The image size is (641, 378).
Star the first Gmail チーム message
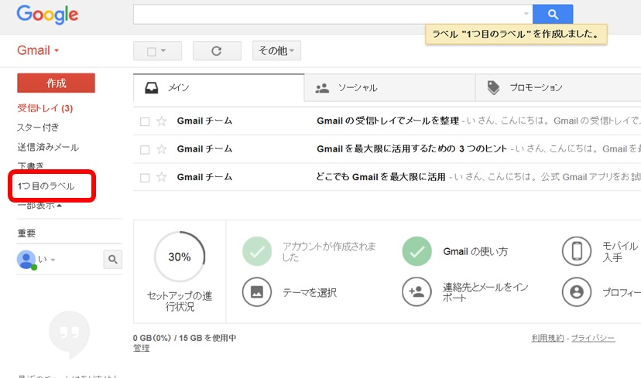(x=162, y=121)
